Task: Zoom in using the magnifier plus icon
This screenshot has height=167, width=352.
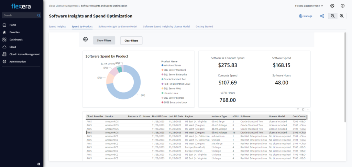Action: click(342, 16)
